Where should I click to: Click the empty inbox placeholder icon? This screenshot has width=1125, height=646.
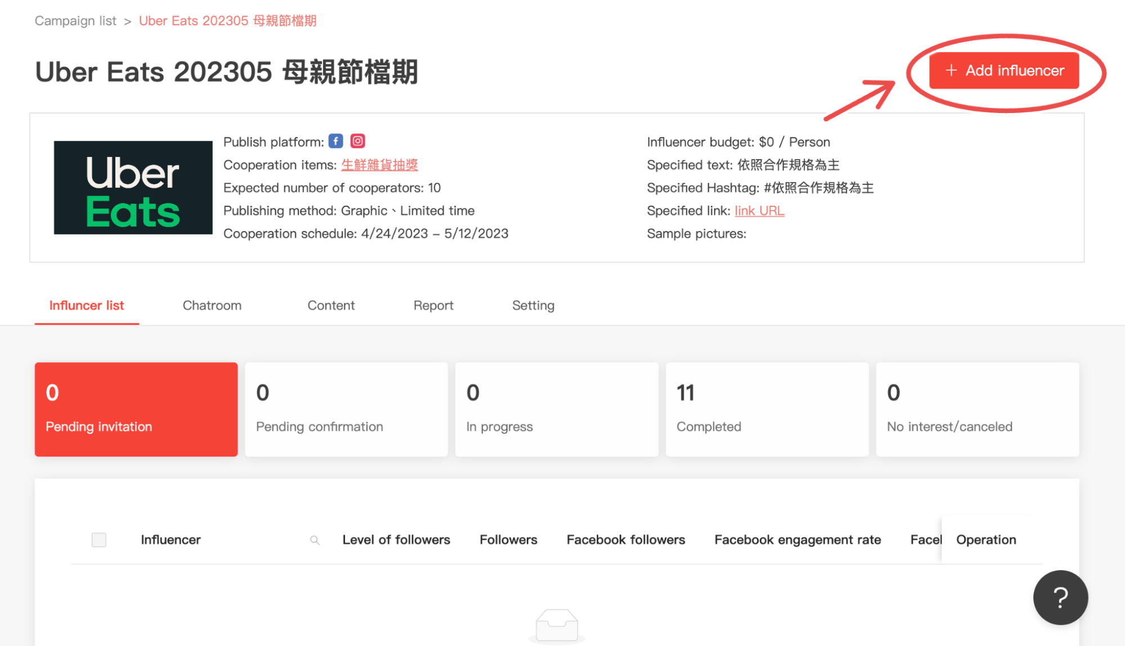coord(557,625)
